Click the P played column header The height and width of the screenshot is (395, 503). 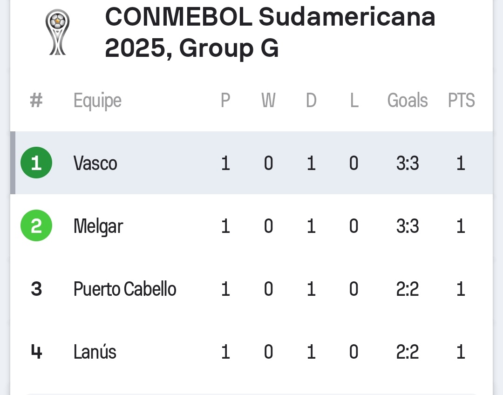click(225, 101)
